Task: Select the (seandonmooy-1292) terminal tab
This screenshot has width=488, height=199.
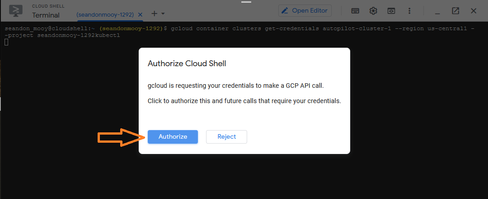Action: [x=105, y=14]
